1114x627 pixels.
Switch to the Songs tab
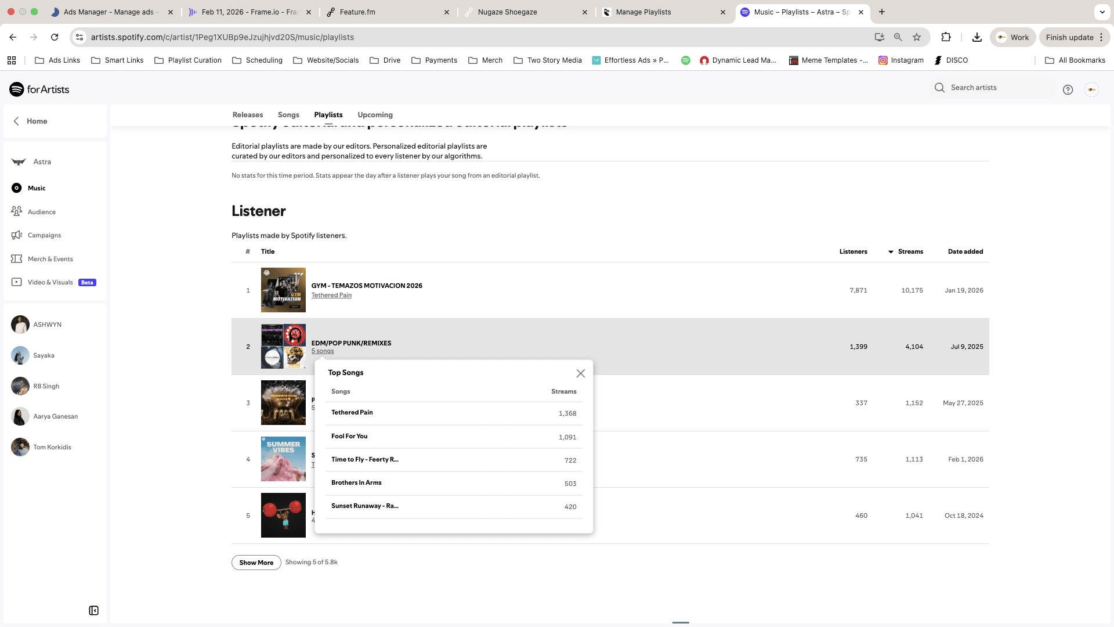coord(288,115)
